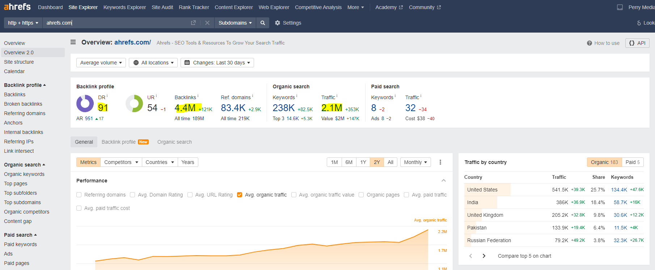
Task: Collapse the Performance section chevron
Action: (444, 181)
